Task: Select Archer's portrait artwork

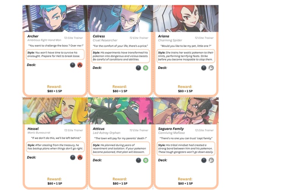Action: pos(55,18)
